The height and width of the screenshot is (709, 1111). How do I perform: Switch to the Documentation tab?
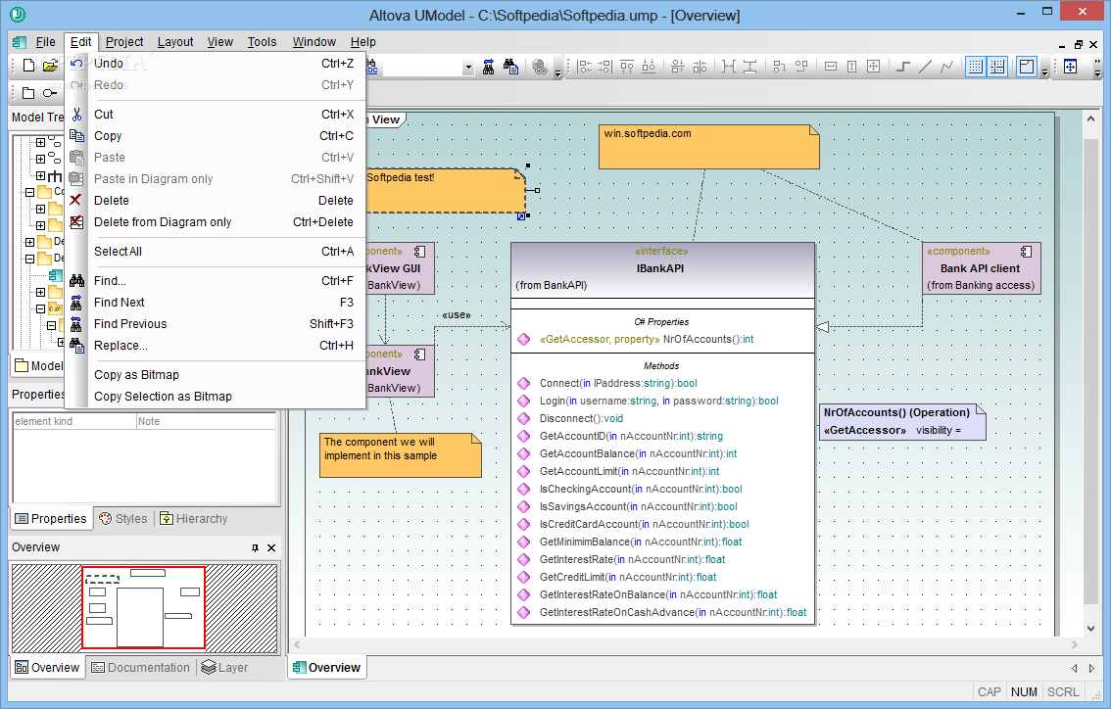(140, 667)
